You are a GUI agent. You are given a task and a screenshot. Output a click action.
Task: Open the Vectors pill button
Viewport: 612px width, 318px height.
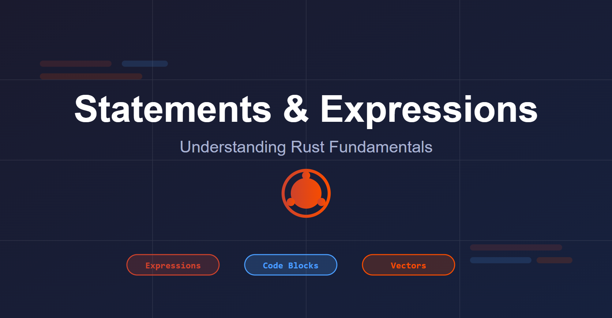[x=408, y=265]
